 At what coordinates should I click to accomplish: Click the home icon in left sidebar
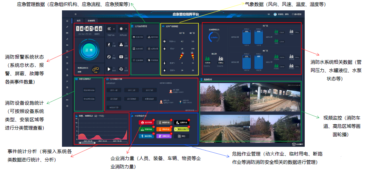67,21
